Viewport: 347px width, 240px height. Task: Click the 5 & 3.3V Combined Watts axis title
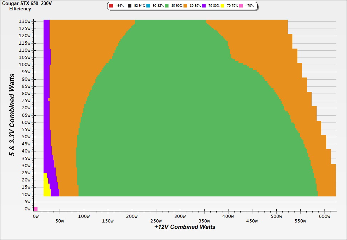(x=12, y=115)
